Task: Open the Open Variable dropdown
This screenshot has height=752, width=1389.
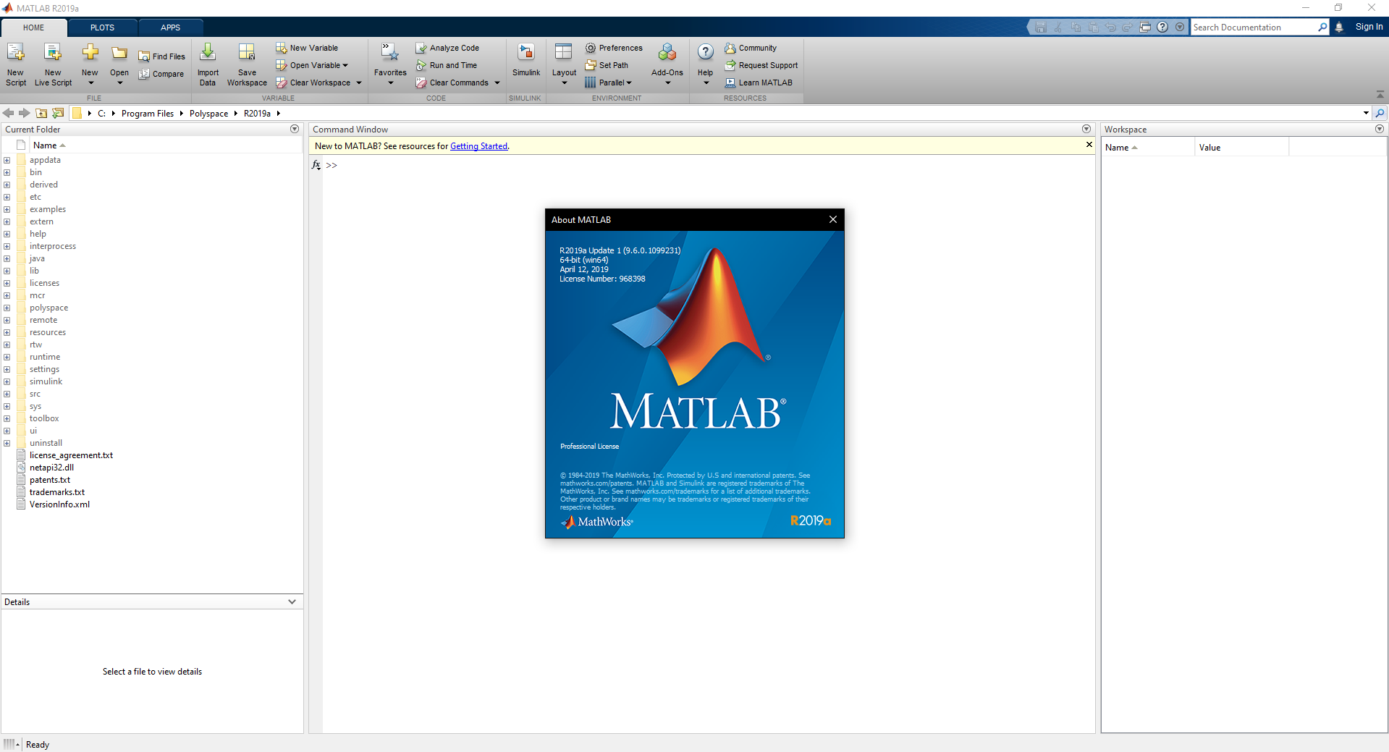Action: pos(312,65)
